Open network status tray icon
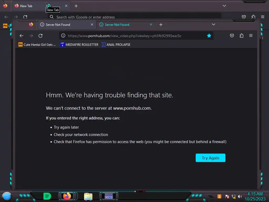The width and height of the screenshot is (269, 202). click(234, 196)
